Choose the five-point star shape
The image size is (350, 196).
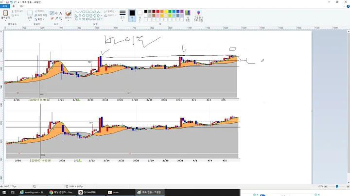[84, 19]
